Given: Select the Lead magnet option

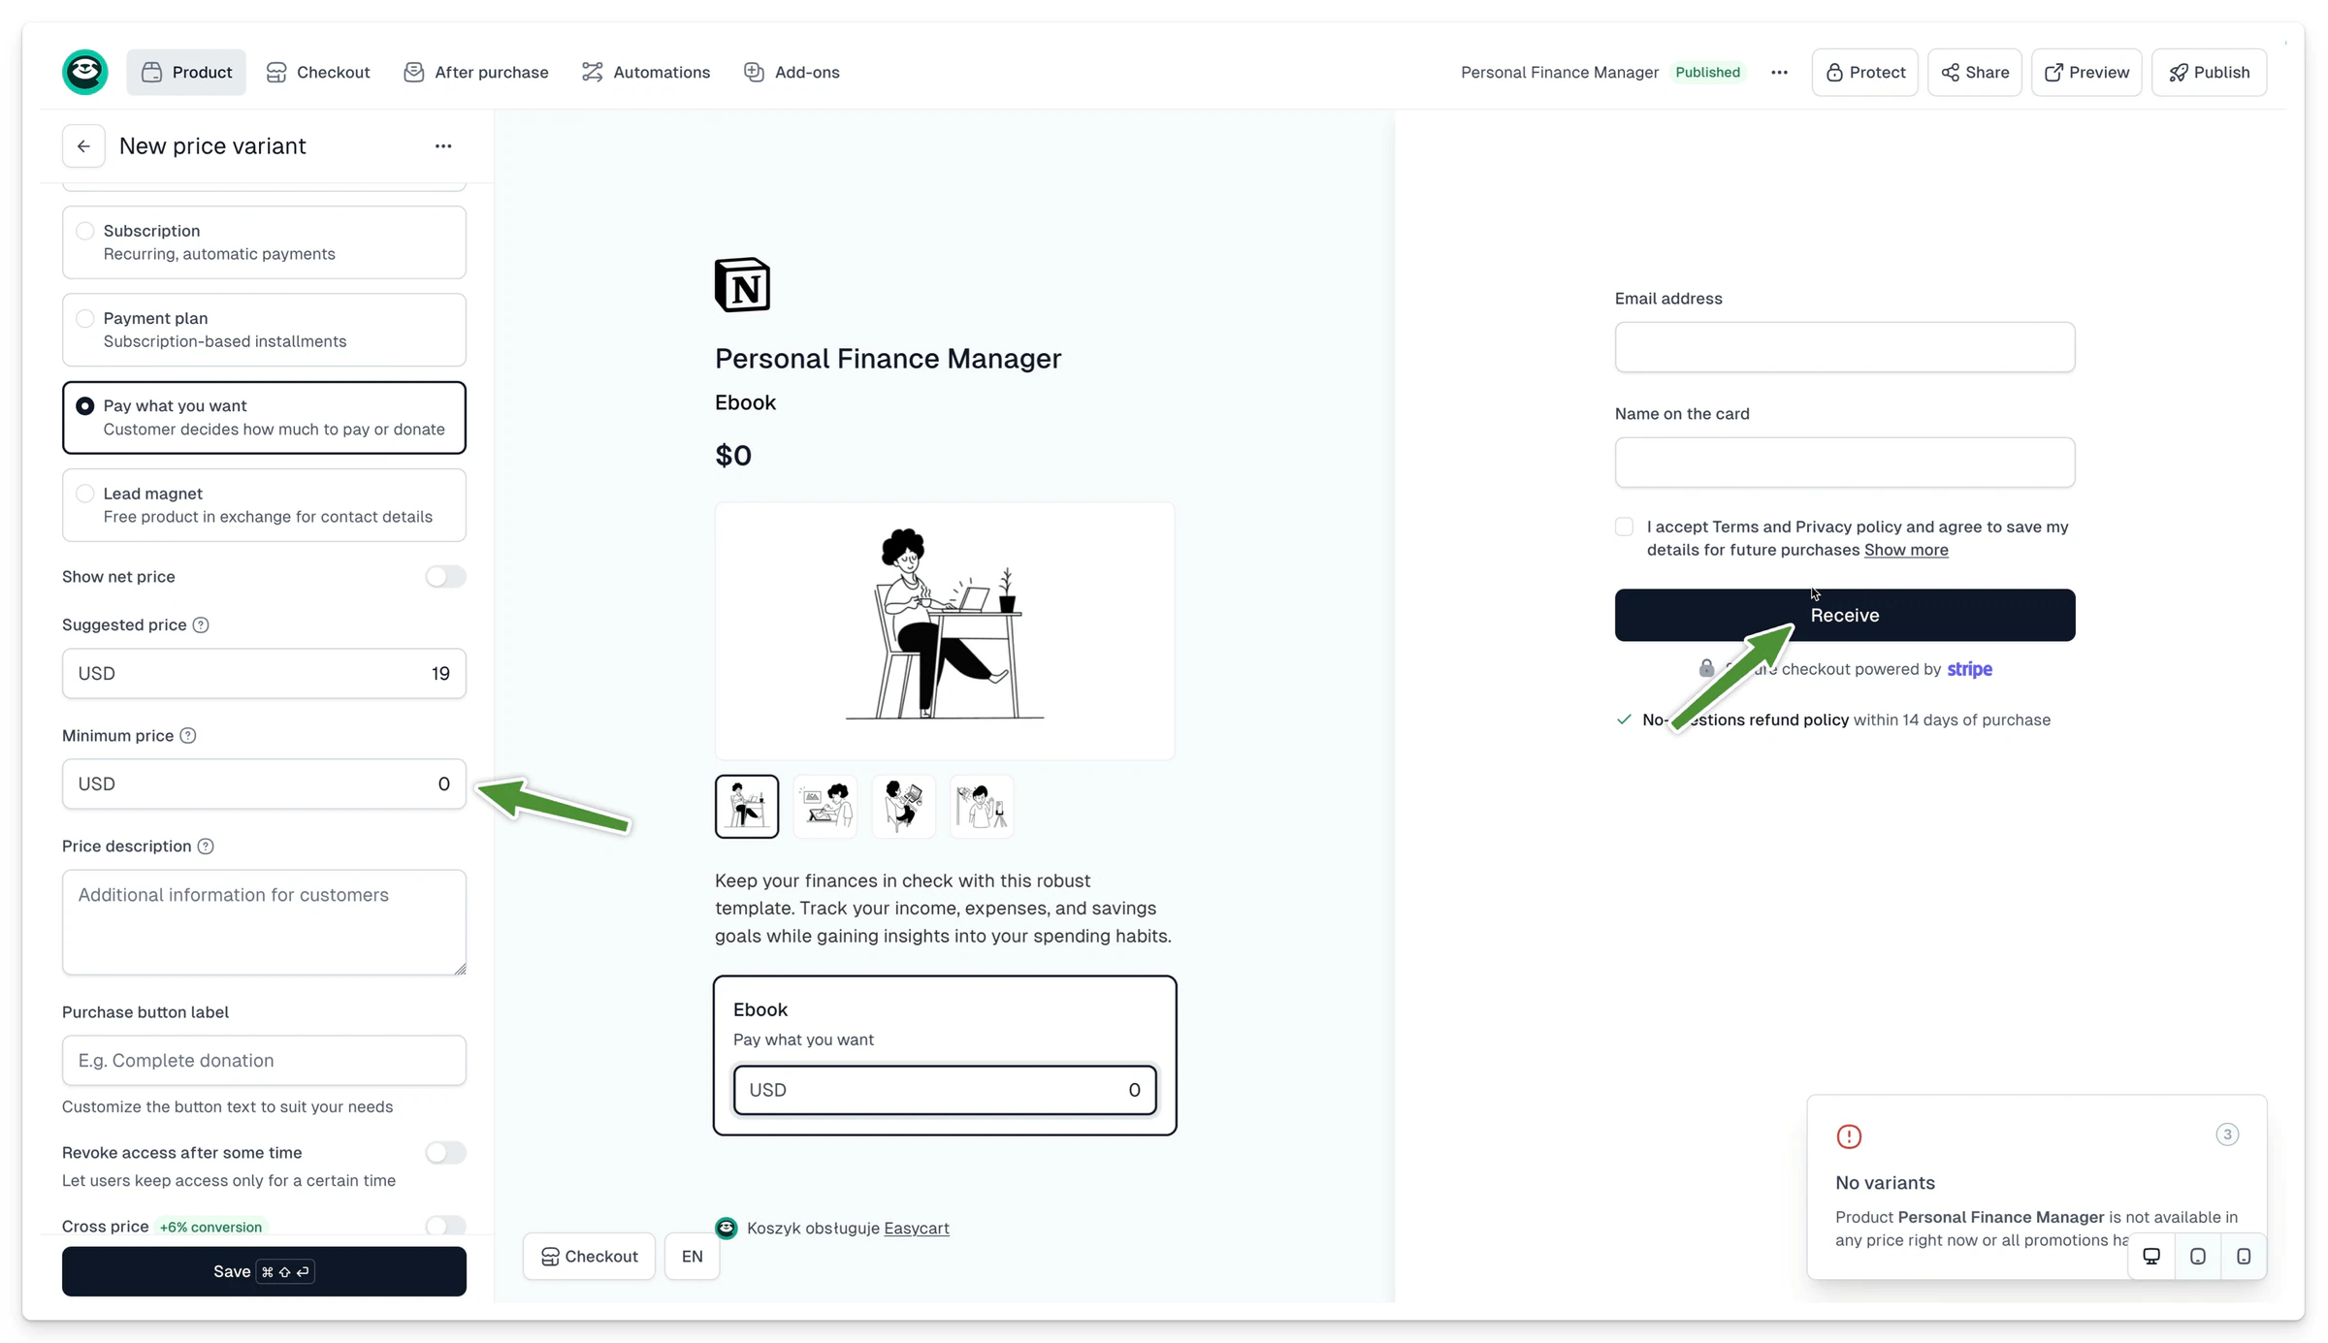Looking at the screenshot, I should click(264, 505).
